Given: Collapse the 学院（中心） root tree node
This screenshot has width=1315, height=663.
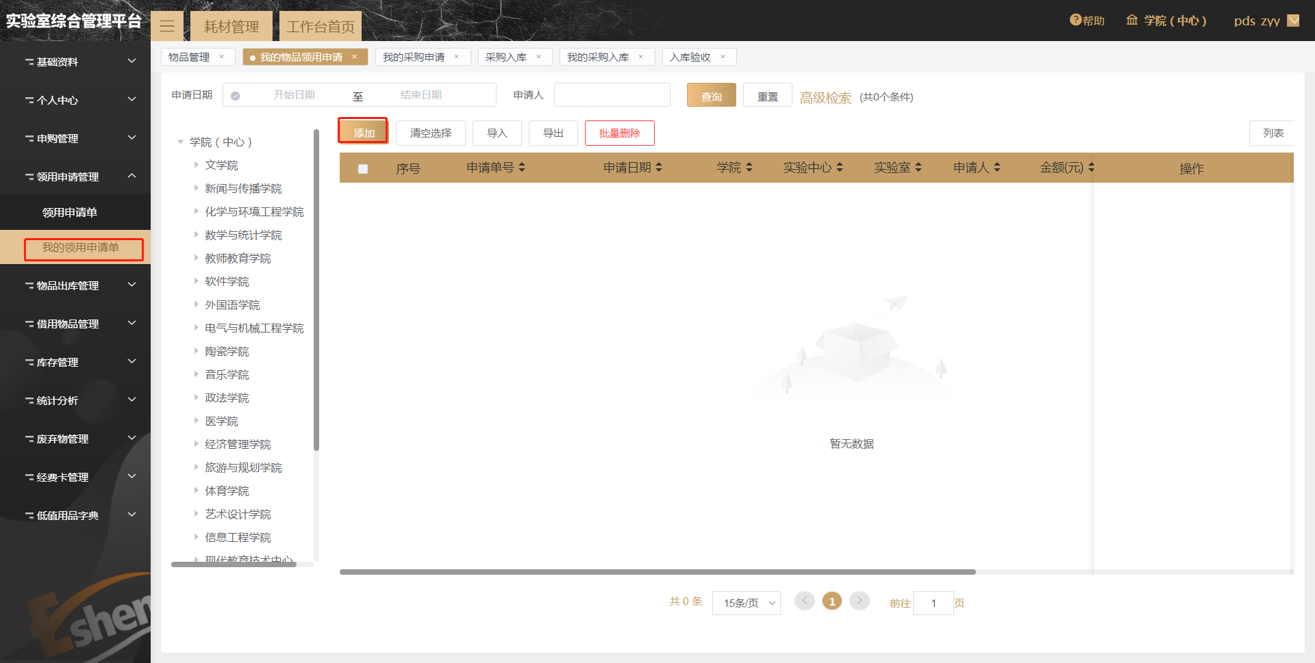Looking at the screenshot, I should pos(181,142).
